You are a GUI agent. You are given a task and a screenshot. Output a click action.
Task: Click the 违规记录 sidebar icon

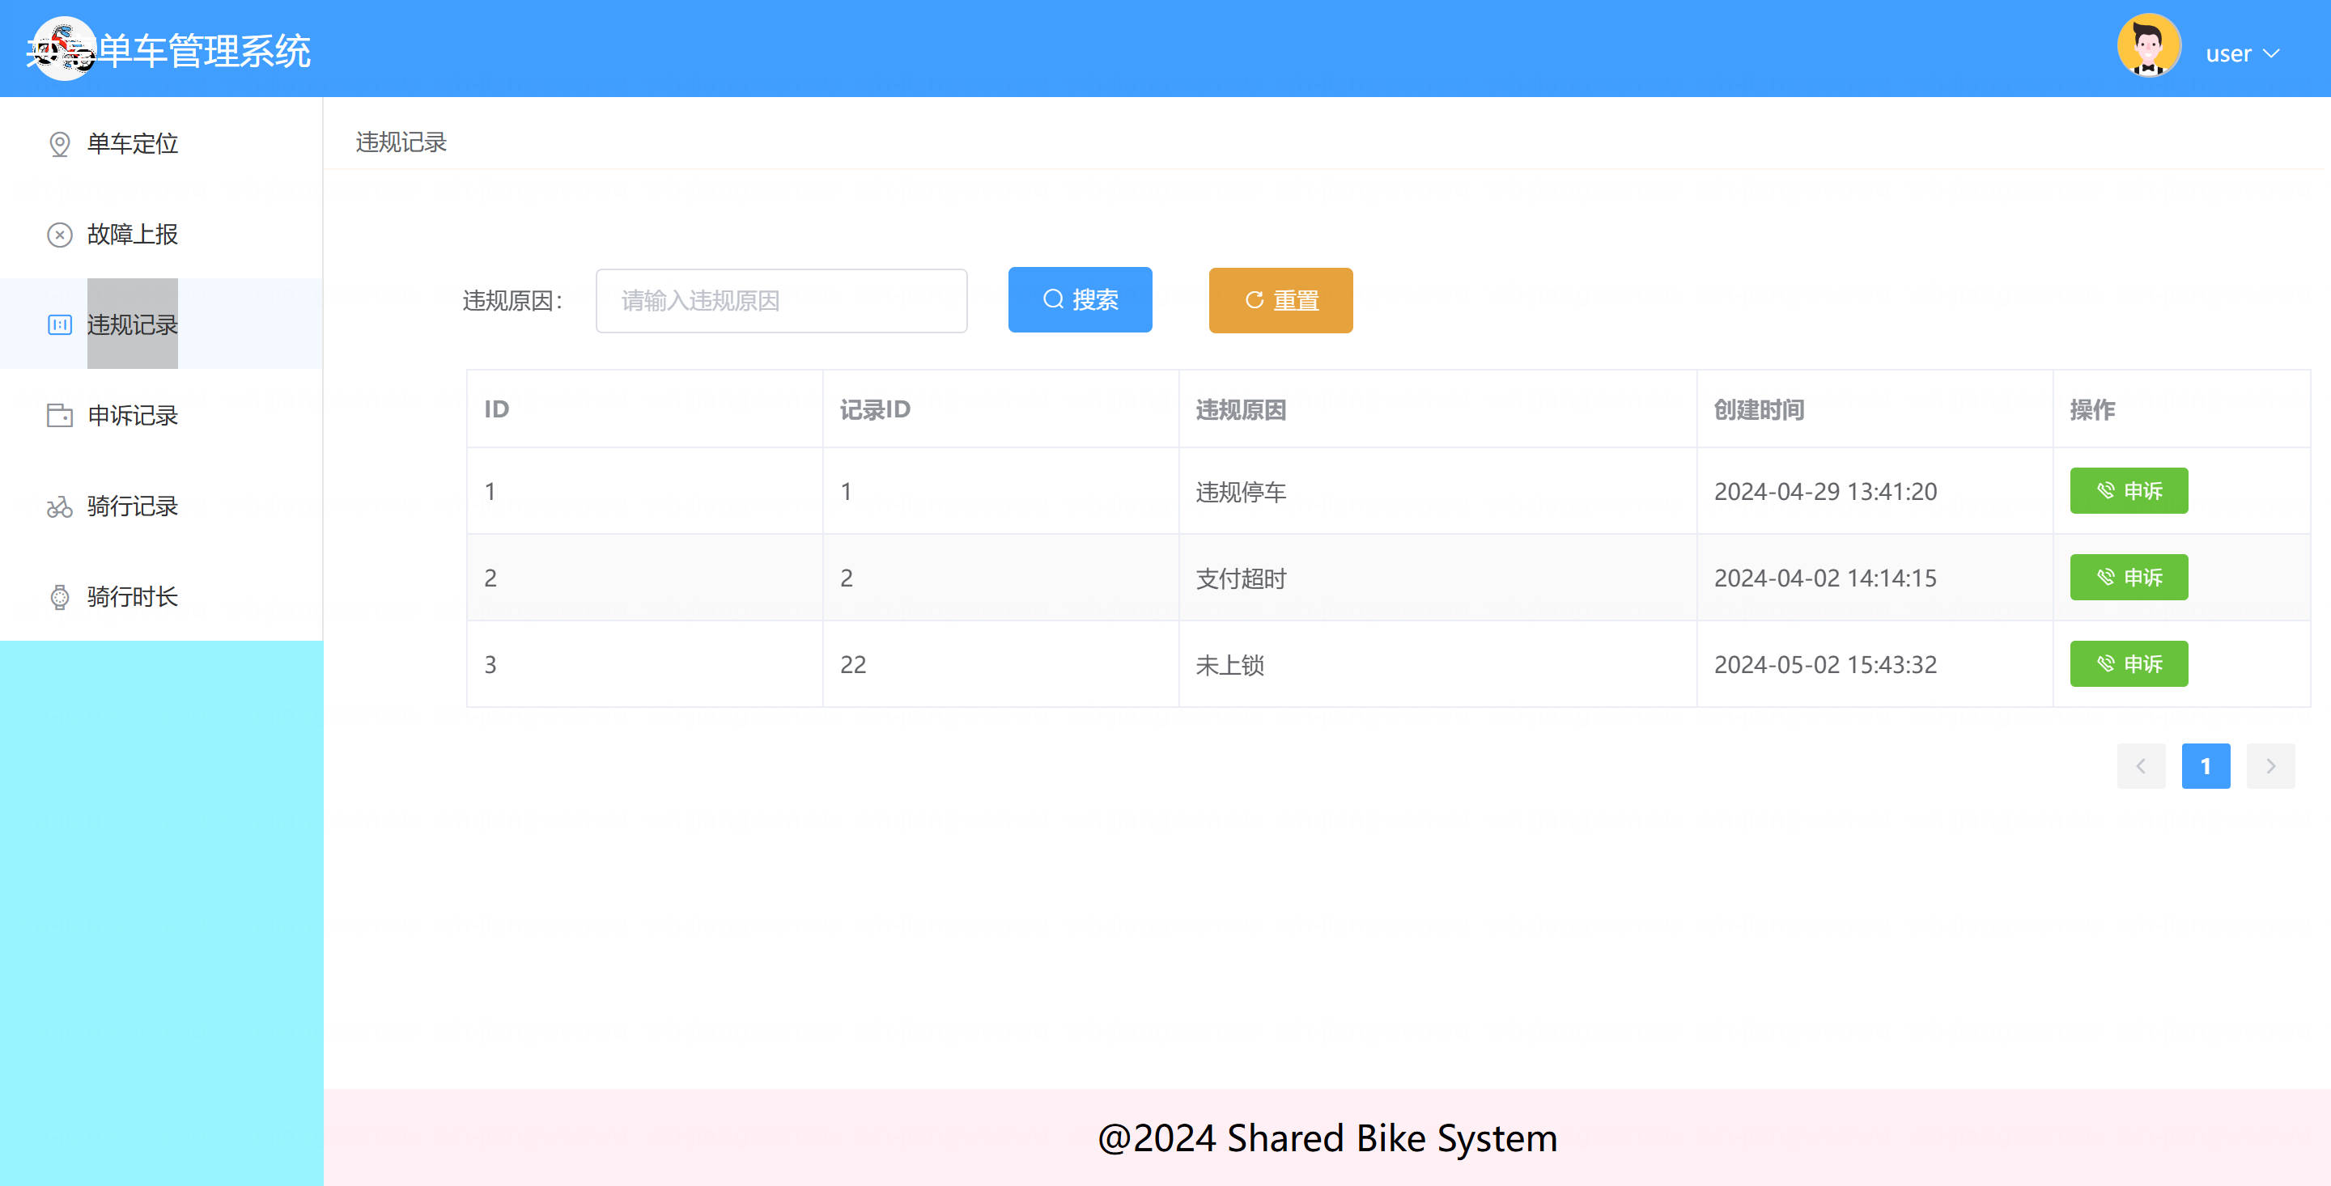(x=60, y=324)
